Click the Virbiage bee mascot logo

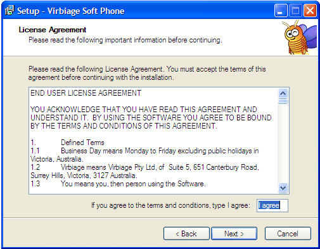point(299,37)
